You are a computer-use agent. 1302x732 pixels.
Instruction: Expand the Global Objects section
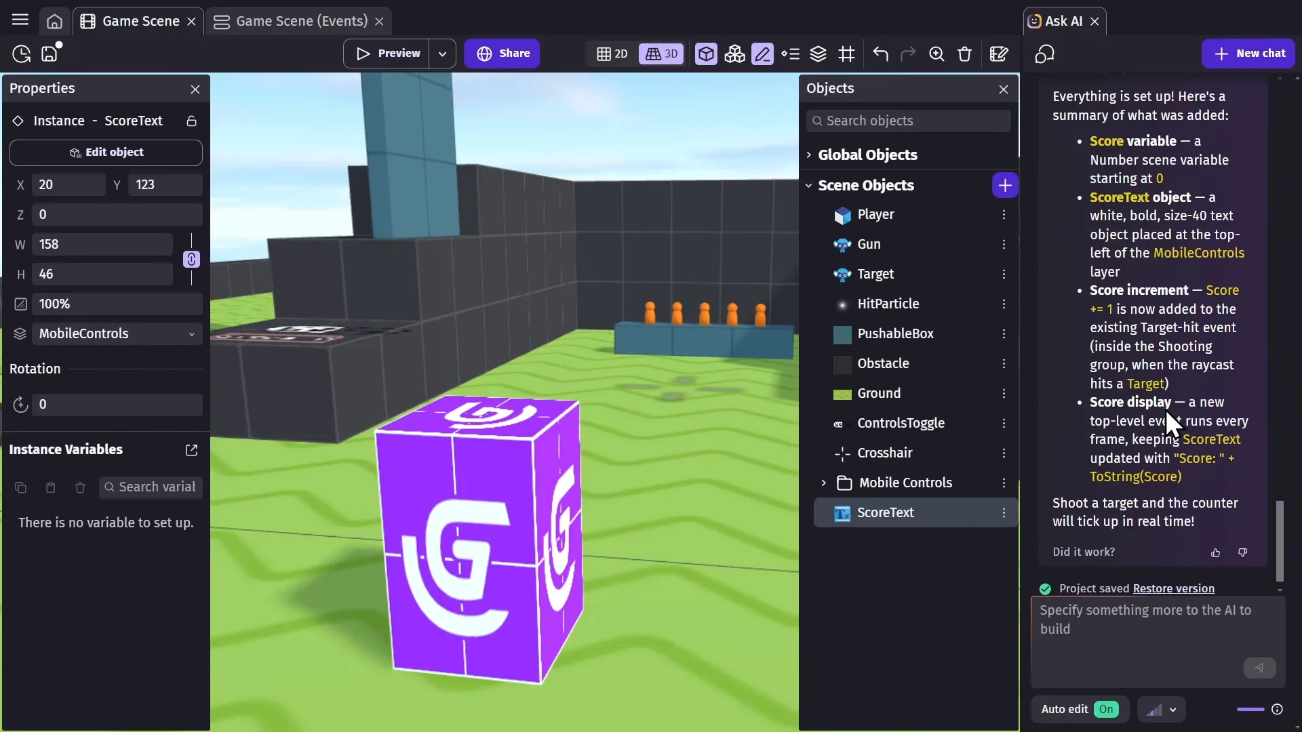(809, 155)
